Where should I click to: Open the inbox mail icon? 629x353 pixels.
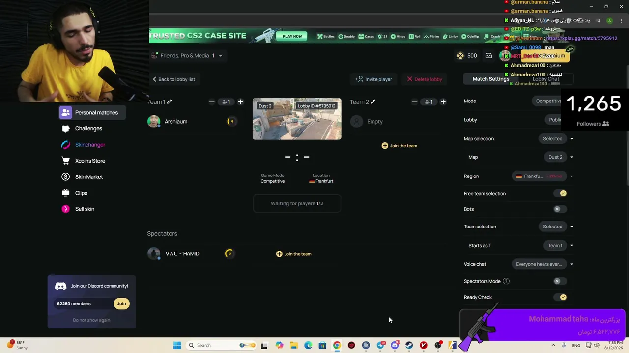pos(488,56)
